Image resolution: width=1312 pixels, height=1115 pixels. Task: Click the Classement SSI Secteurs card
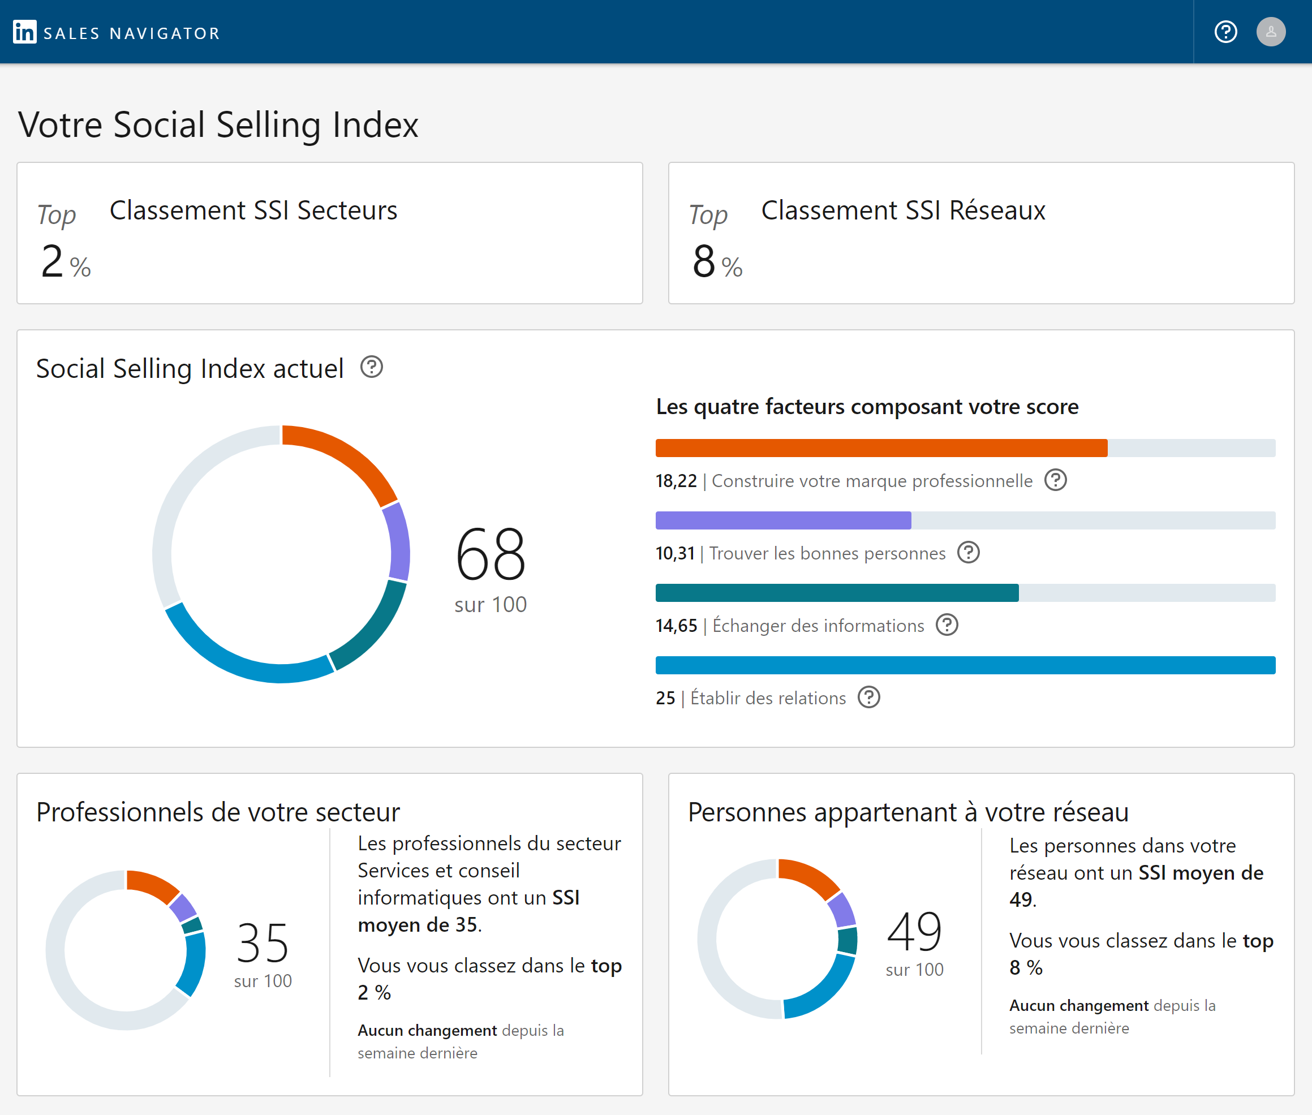point(329,233)
